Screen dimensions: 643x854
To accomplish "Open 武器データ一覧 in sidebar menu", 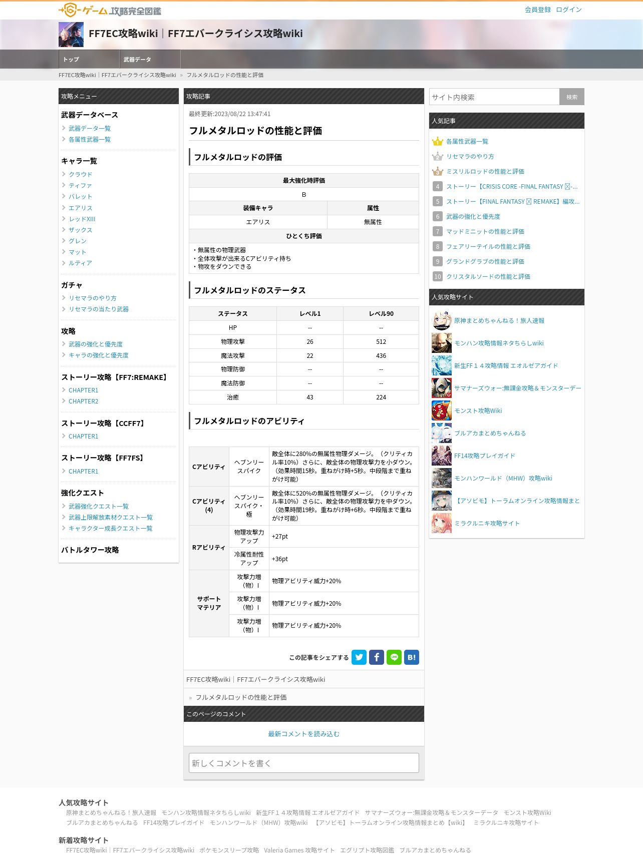I will click(x=90, y=129).
